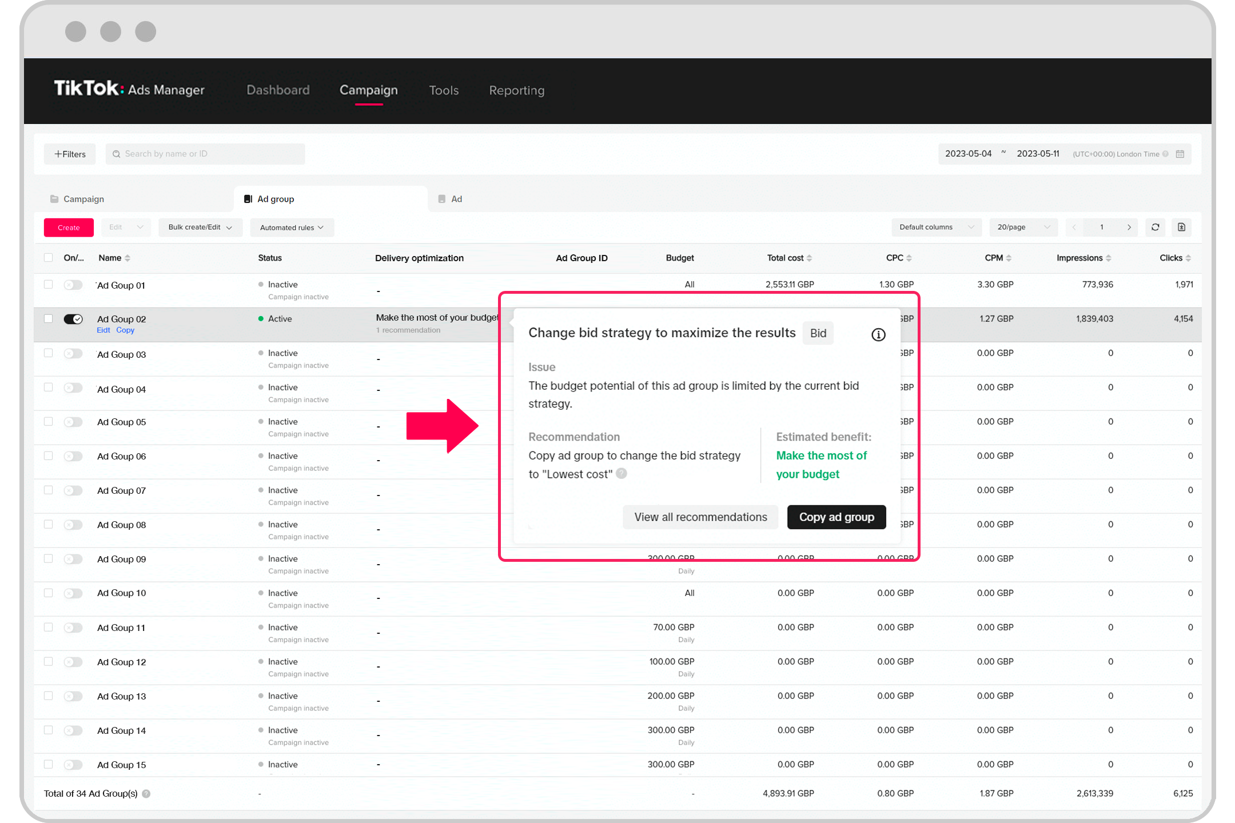The height and width of the screenshot is (823, 1235).
Task: Click the refresh icon in toolbar
Action: (1157, 227)
